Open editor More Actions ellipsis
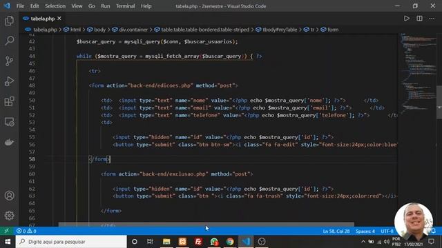The width and height of the screenshot is (442, 248). pyautogui.click(x=432, y=19)
